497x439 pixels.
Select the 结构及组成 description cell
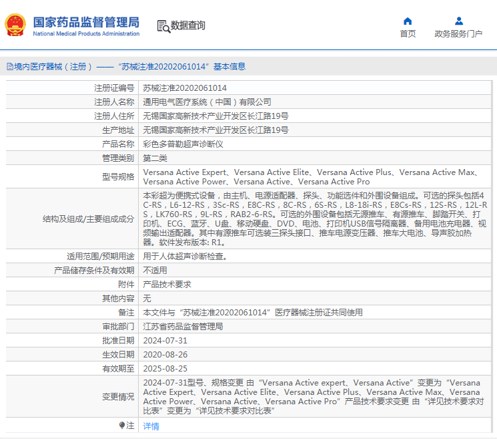315,218
